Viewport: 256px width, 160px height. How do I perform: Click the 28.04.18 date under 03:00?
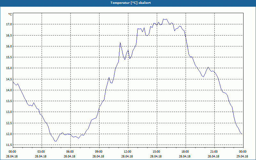tap(41, 156)
